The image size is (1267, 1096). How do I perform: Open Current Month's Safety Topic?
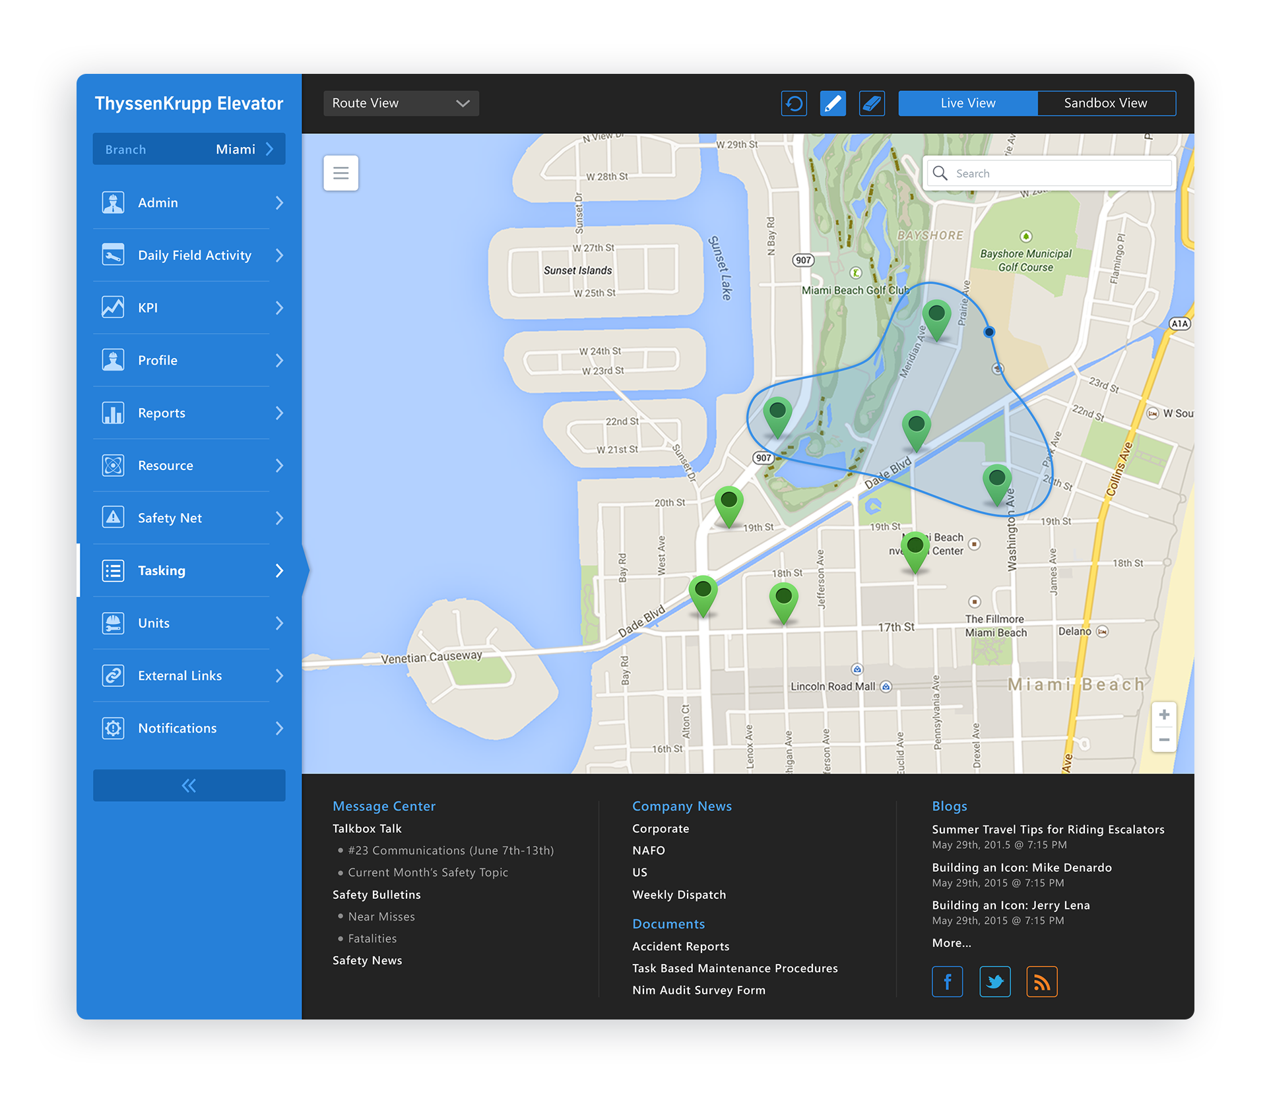[428, 872]
